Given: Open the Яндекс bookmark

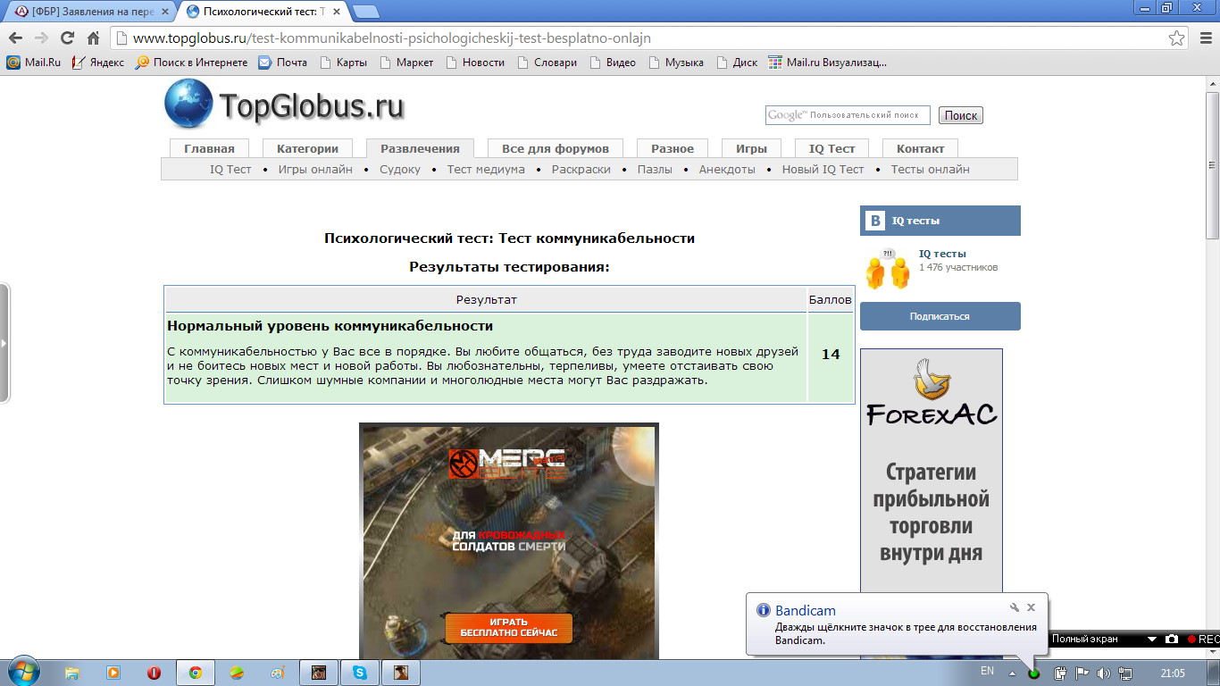Looking at the screenshot, I should click(x=98, y=63).
